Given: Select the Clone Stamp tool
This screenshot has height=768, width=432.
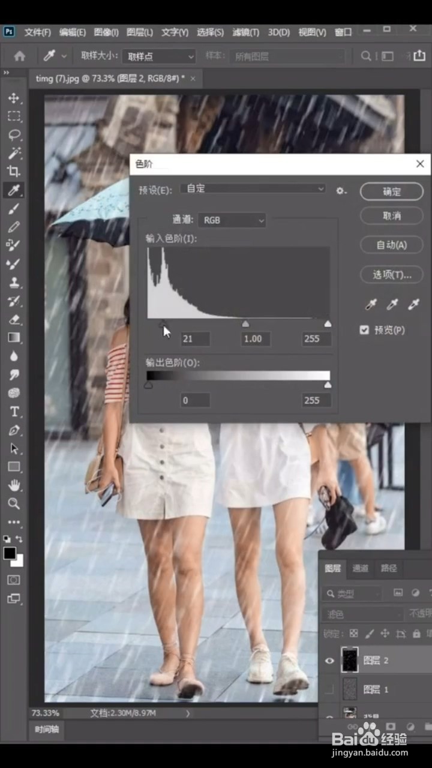Looking at the screenshot, I should [x=14, y=282].
